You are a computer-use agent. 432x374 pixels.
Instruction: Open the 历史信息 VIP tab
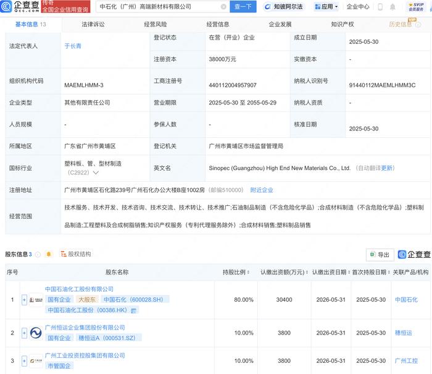(401, 25)
